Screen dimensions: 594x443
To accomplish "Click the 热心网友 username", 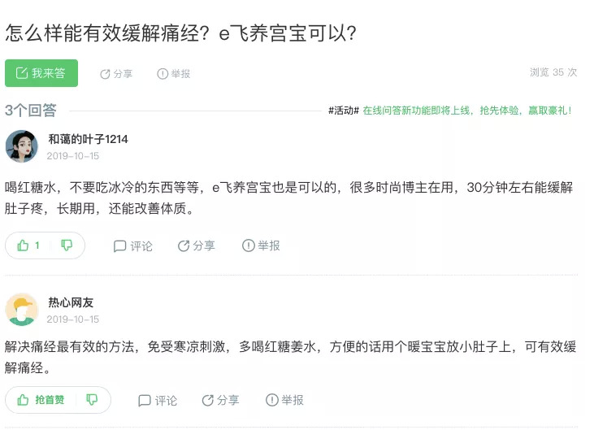I will (71, 302).
